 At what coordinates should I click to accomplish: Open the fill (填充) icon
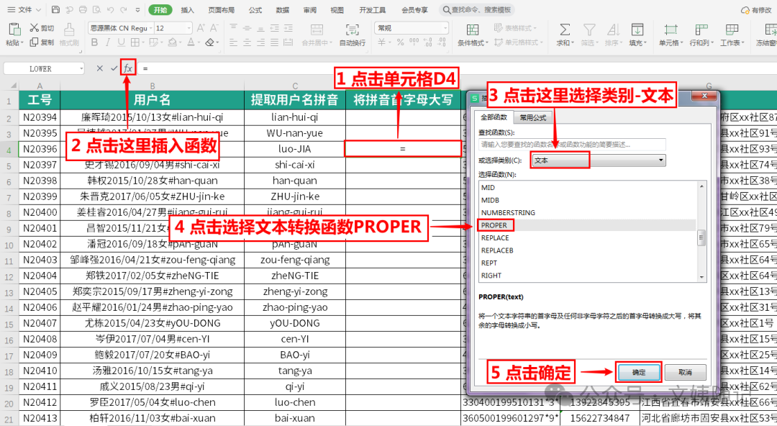click(x=637, y=30)
